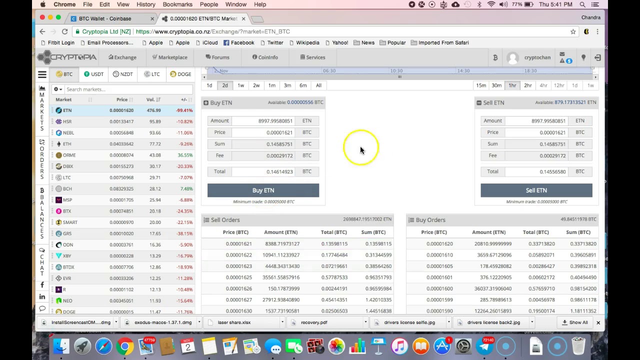Open the Exchange menu

[122, 57]
